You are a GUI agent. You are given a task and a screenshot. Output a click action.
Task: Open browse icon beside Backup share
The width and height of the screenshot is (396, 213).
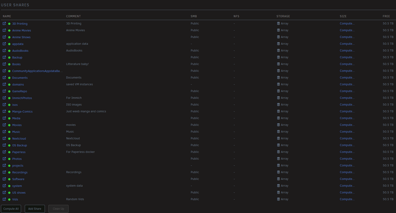4,57
